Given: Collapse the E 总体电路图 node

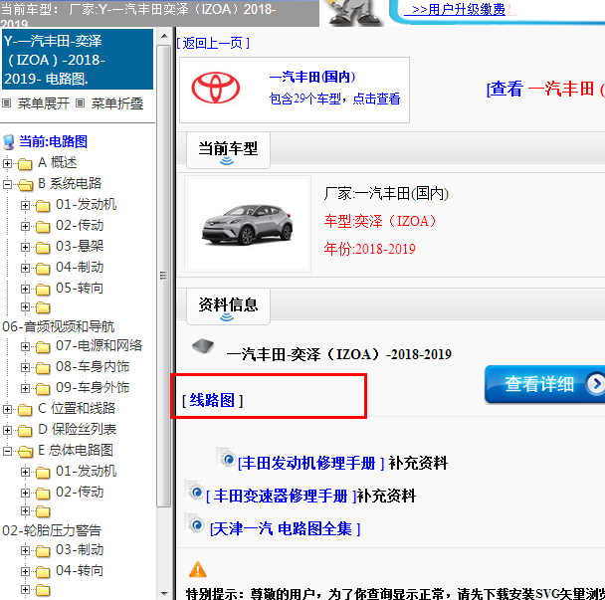Looking at the screenshot, I should click(7, 451).
